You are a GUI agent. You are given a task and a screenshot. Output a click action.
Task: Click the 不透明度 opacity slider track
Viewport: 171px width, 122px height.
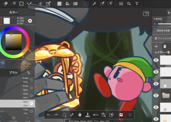click(164, 24)
